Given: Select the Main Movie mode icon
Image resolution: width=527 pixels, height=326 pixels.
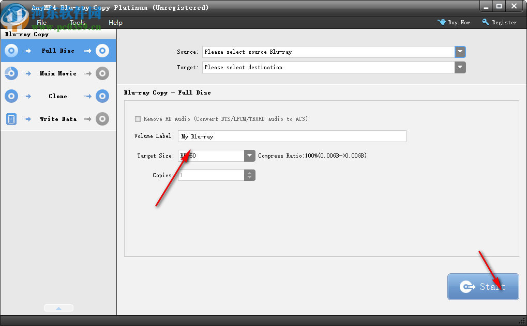Looking at the screenshot, I should tap(11, 73).
